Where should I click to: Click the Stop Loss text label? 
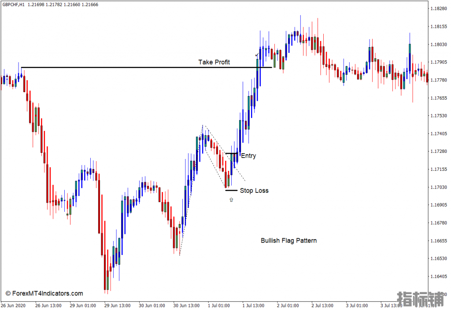point(254,191)
